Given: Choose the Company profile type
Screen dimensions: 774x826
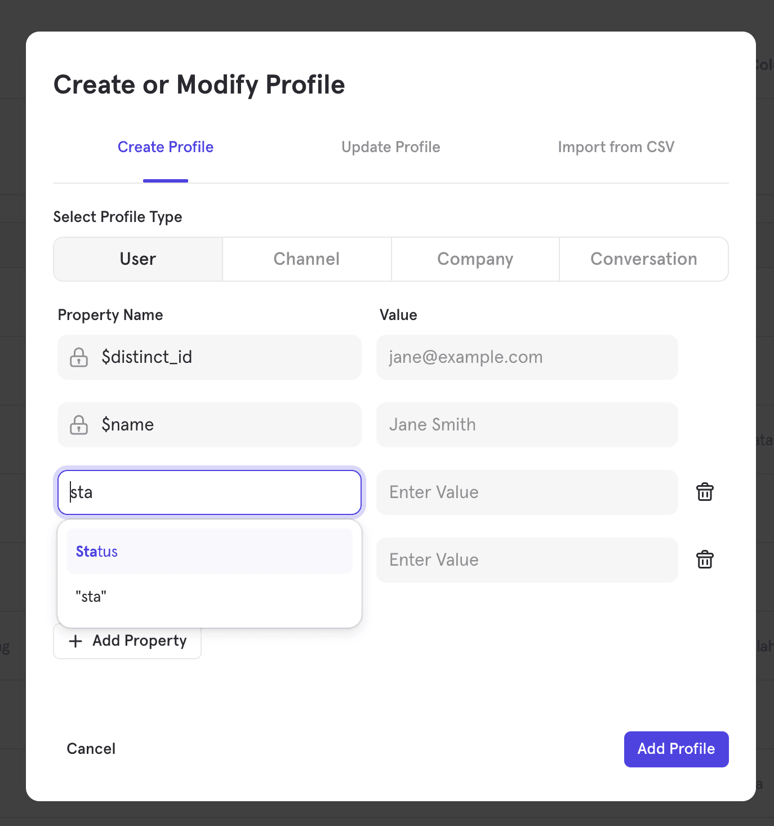Looking at the screenshot, I should (x=475, y=259).
